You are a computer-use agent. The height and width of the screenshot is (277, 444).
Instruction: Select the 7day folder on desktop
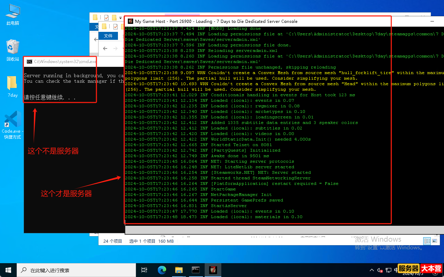[12, 87]
